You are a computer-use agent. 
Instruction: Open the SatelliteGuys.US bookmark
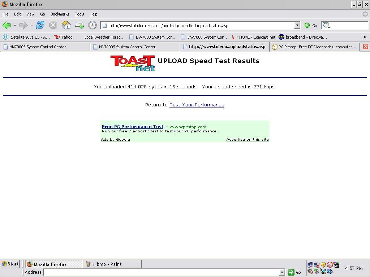coord(27,37)
